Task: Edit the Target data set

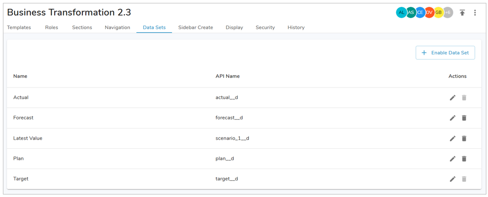Action: tap(453, 179)
